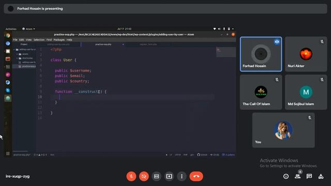
Task: Open the Help menu in Atom
Action: (69, 40)
